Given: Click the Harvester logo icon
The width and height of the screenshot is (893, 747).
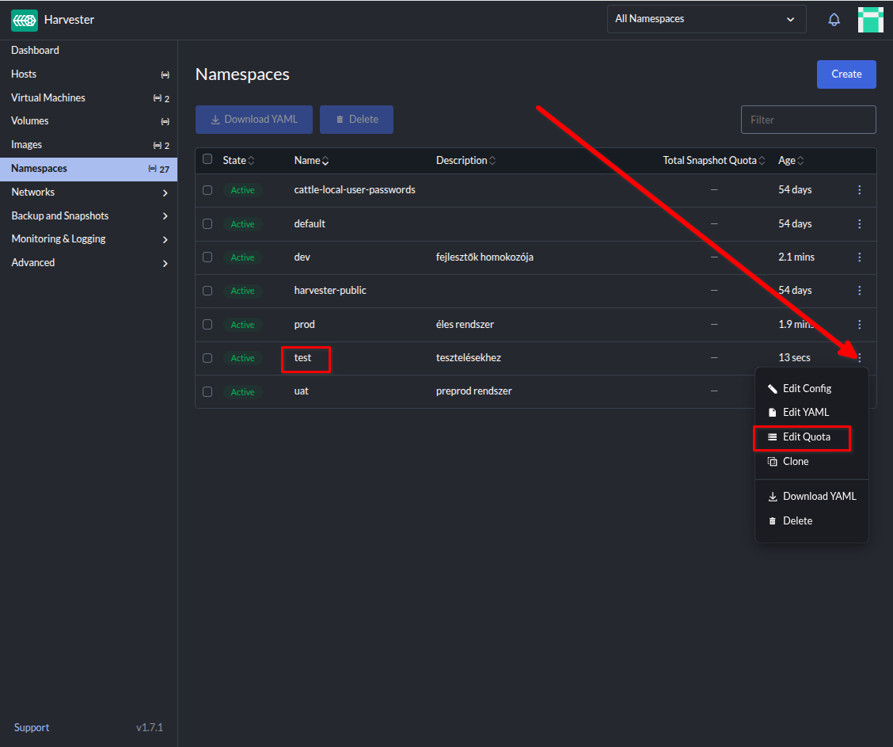Looking at the screenshot, I should click(25, 20).
